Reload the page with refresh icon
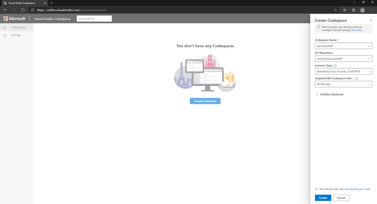 [x=23, y=10]
